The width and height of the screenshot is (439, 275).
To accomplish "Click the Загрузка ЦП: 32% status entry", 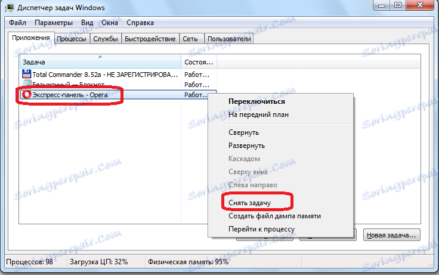I will tap(98, 262).
